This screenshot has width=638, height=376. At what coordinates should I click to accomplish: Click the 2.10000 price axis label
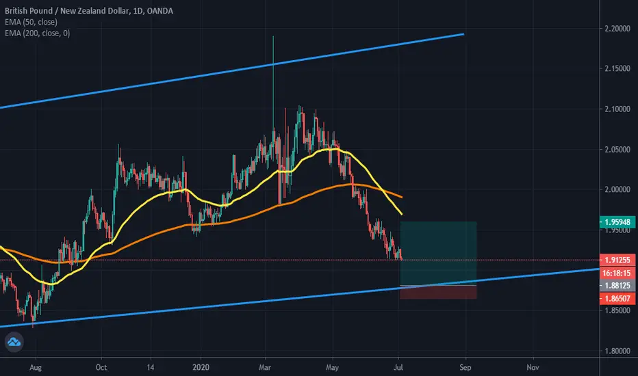pyautogui.click(x=617, y=109)
